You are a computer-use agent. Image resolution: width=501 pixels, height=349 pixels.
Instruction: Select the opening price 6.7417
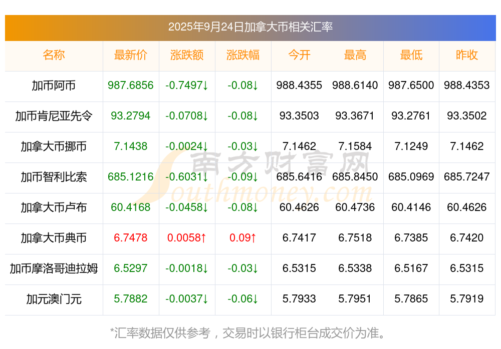(299, 237)
